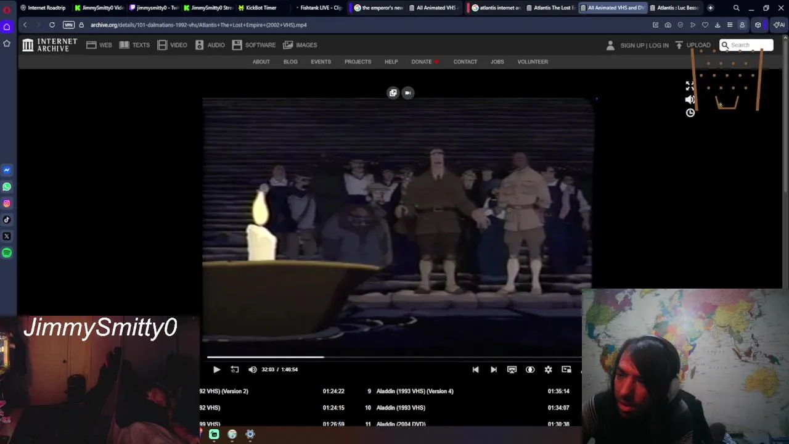Click the archive.org address bar

(x=198, y=25)
